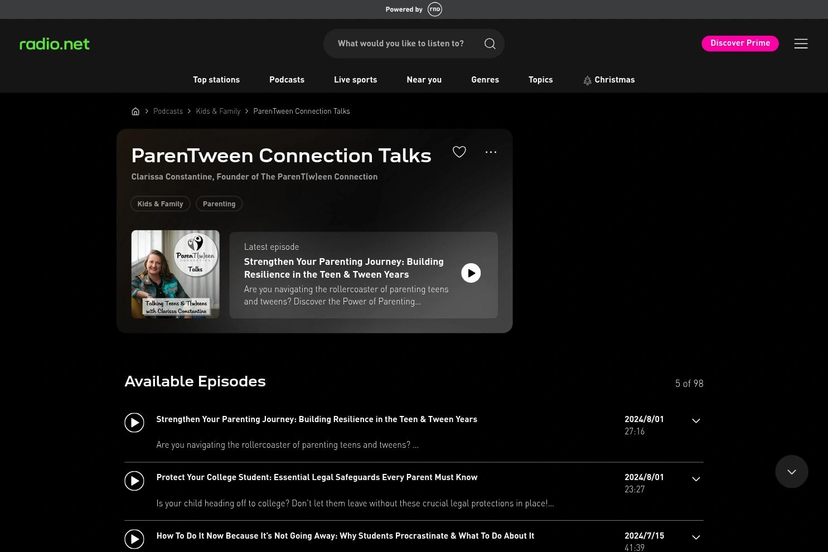This screenshot has width=828, height=552.
Task: Favorite the podcast with heart icon
Action: (x=459, y=152)
